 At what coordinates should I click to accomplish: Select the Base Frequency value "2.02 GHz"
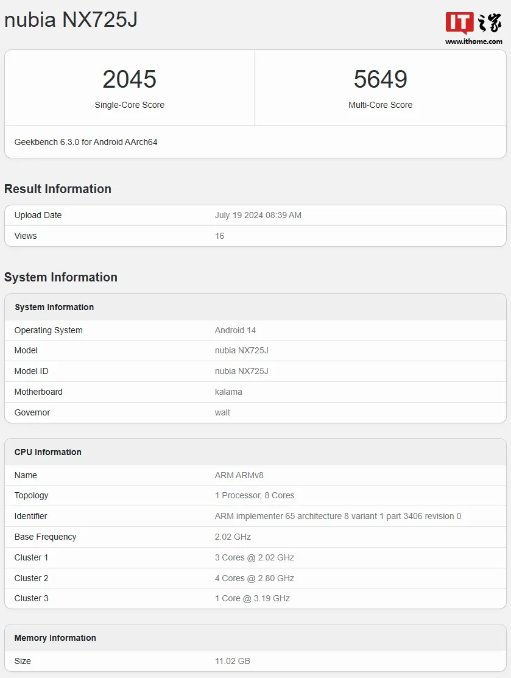pos(233,537)
